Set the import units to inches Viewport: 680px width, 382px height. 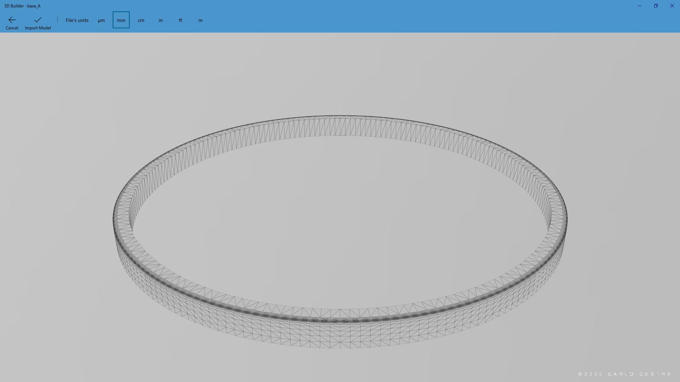pyautogui.click(x=161, y=20)
